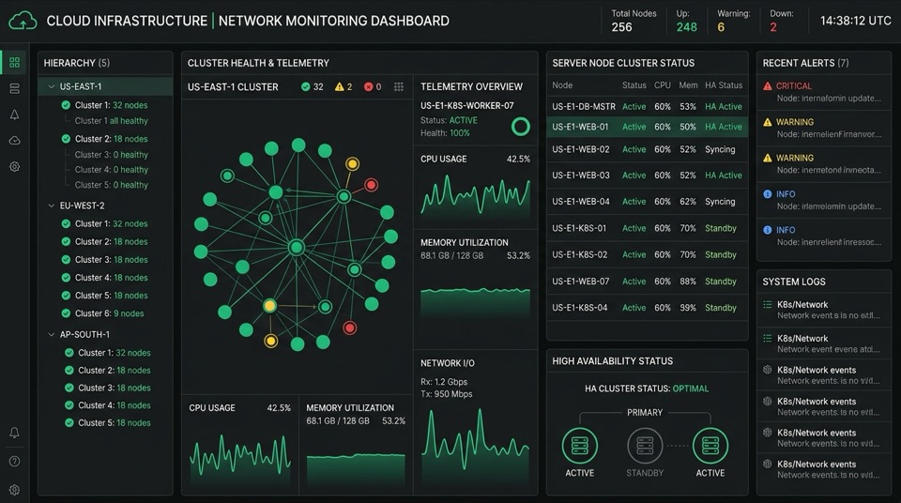901x503 pixels.
Task: Click the red triangle CRITICAL alert icon
Action: pyautogui.click(x=767, y=86)
